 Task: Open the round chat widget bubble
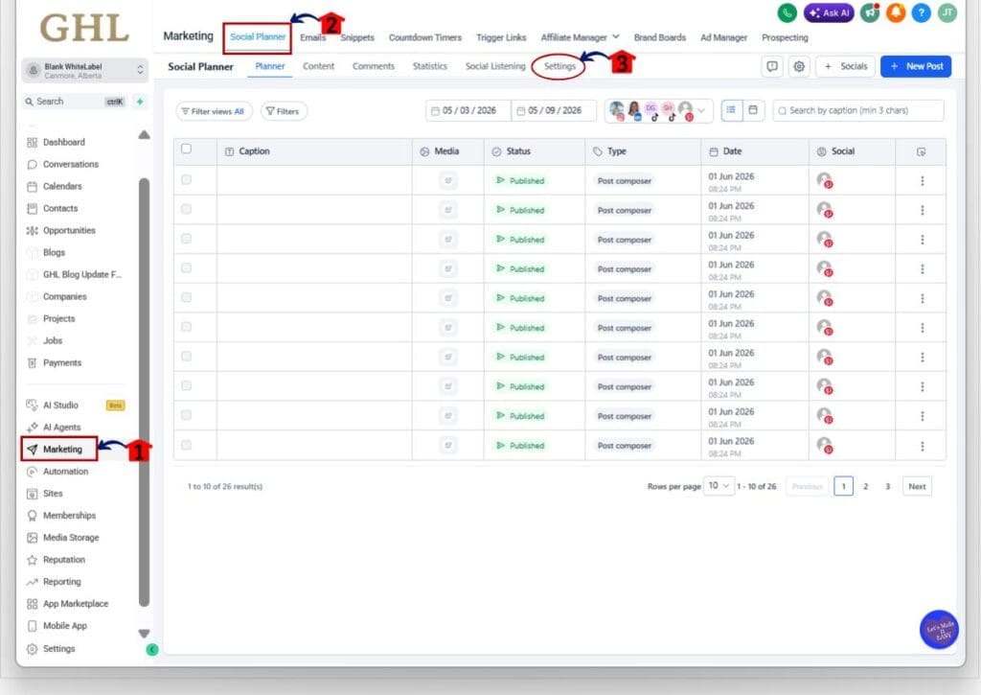939,629
